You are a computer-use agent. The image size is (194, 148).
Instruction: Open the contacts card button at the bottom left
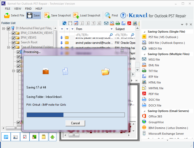pos(15,137)
